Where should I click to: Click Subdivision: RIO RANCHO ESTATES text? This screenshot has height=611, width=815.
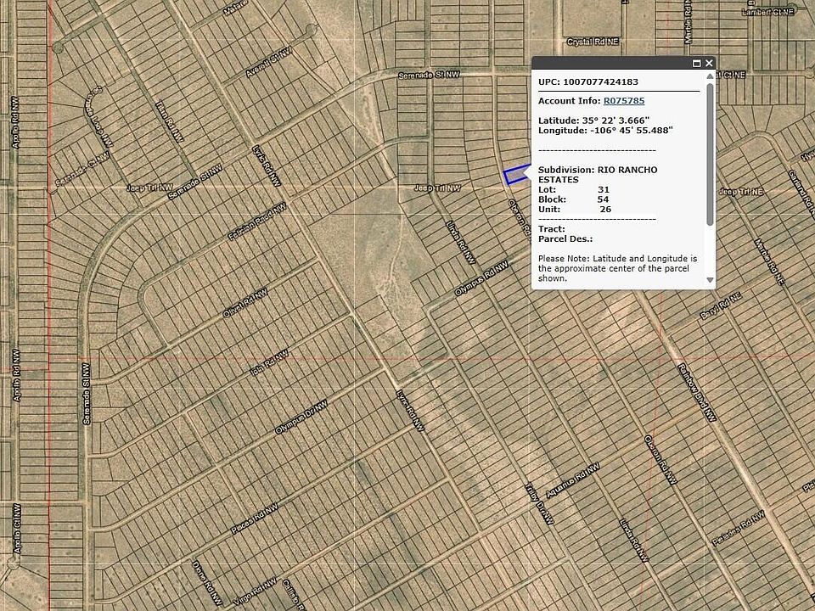pos(598,175)
